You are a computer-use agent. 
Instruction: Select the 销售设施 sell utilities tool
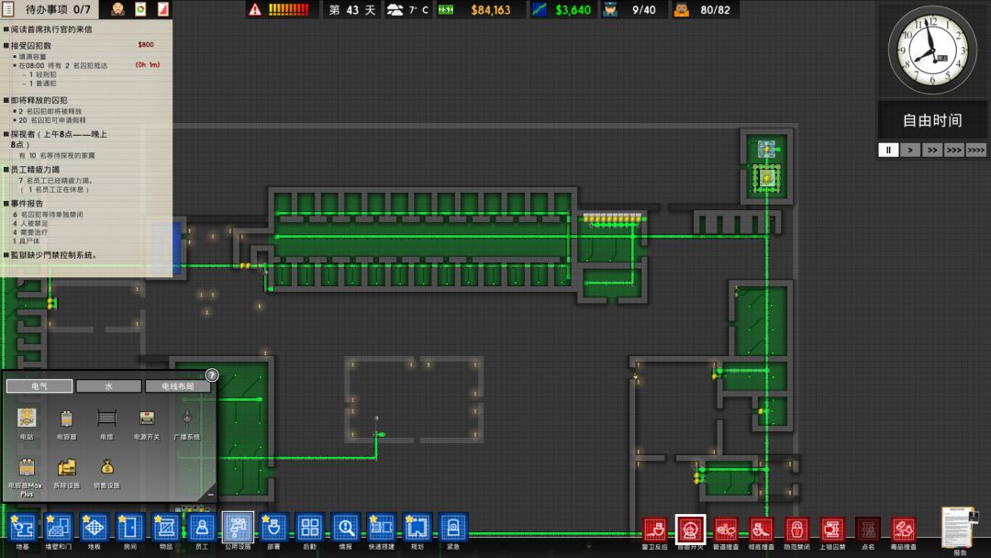[x=106, y=473]
